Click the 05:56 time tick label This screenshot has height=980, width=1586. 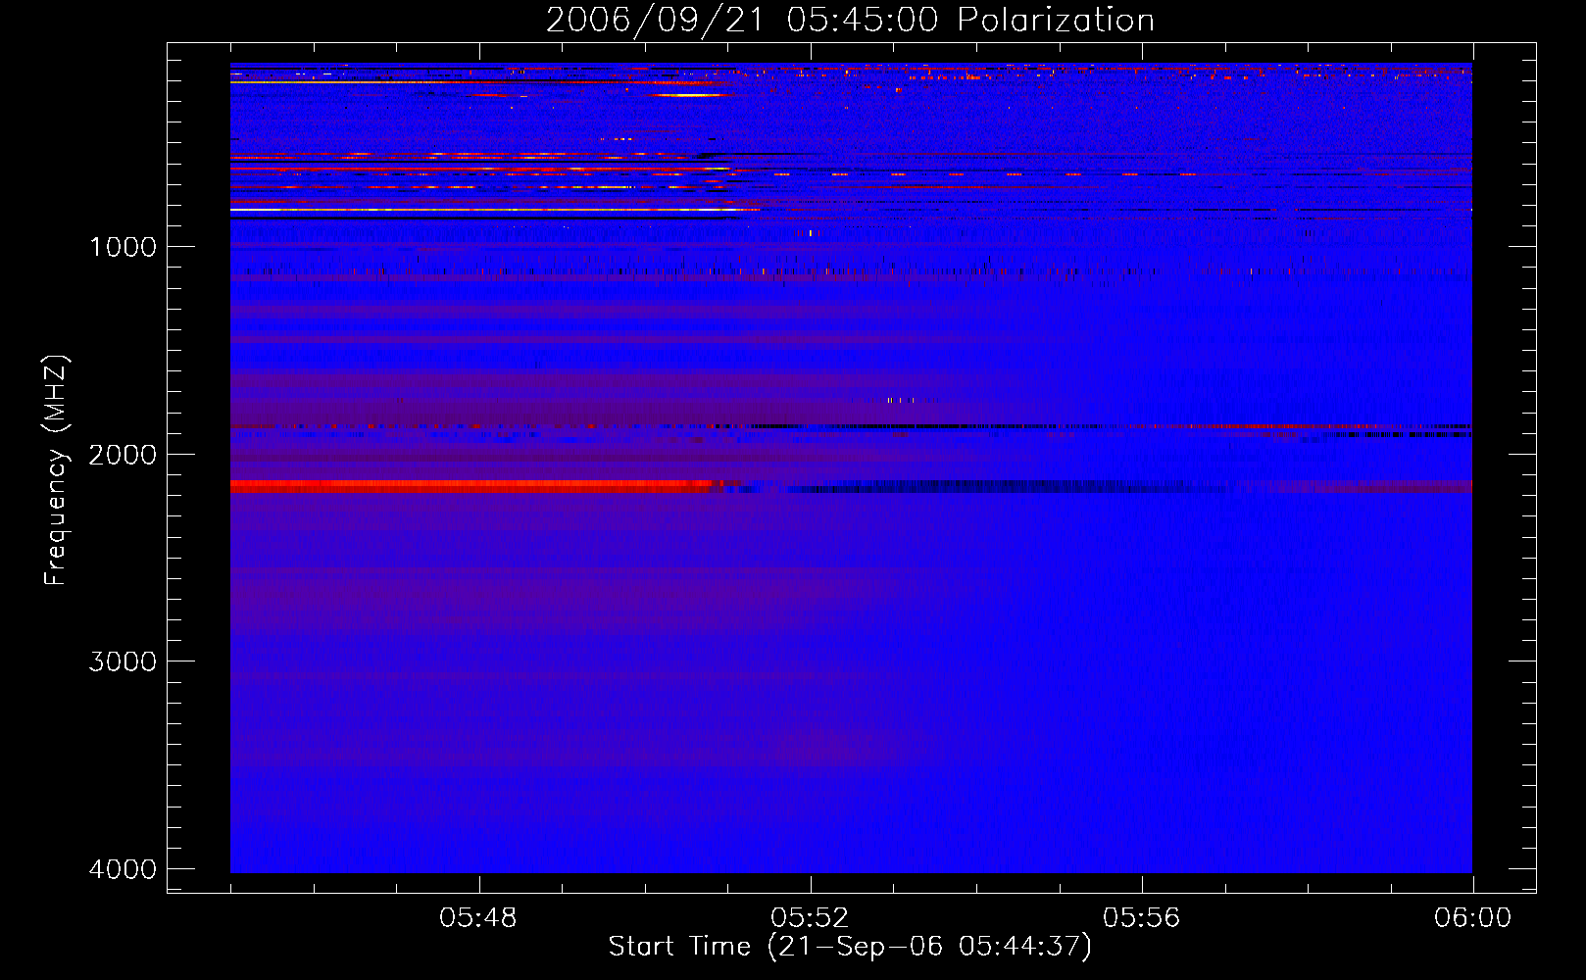pos(1141,918)
